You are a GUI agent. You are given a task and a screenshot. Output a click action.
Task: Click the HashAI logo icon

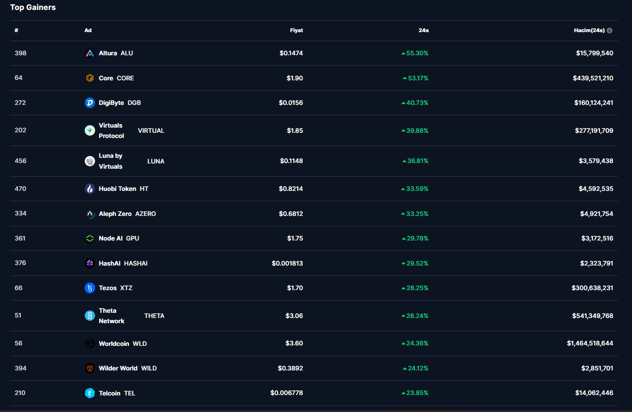[x=90, y=263]
